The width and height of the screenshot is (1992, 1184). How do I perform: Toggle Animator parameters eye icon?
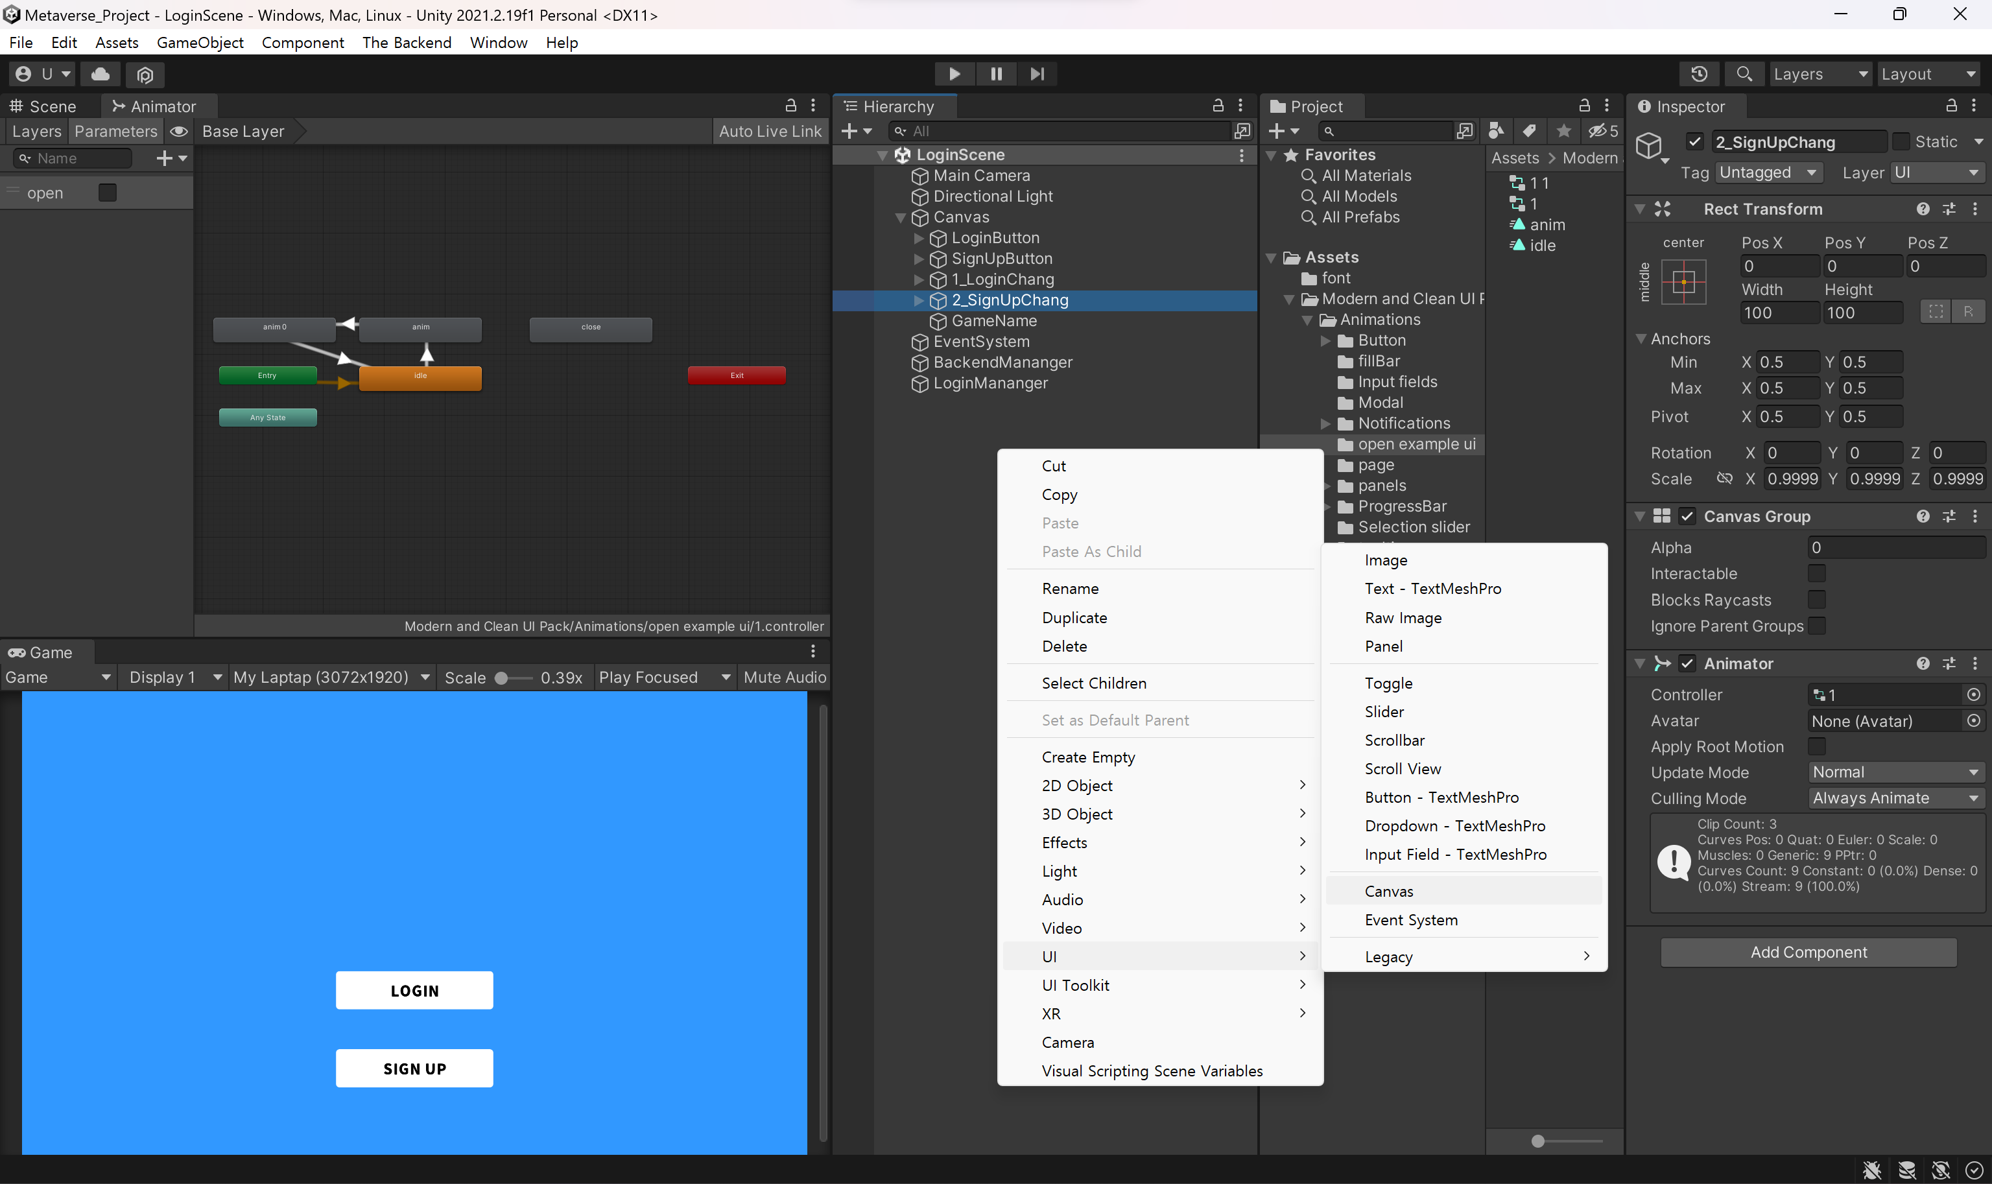[x=179, y=131]
